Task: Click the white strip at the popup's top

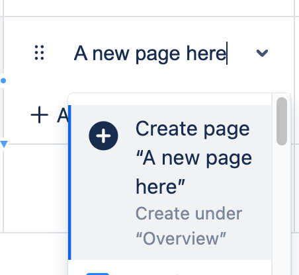Action: click(170, 100)
